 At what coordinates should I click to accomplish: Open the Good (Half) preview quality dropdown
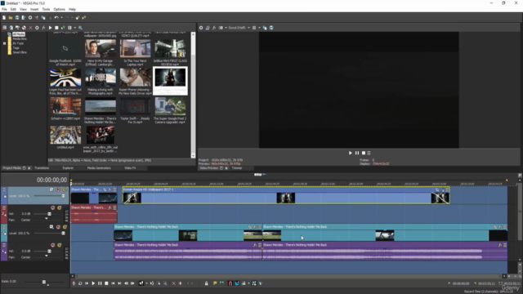tap(239, 28)
